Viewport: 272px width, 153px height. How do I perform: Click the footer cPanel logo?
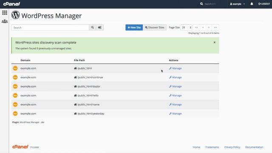[20, 147]
